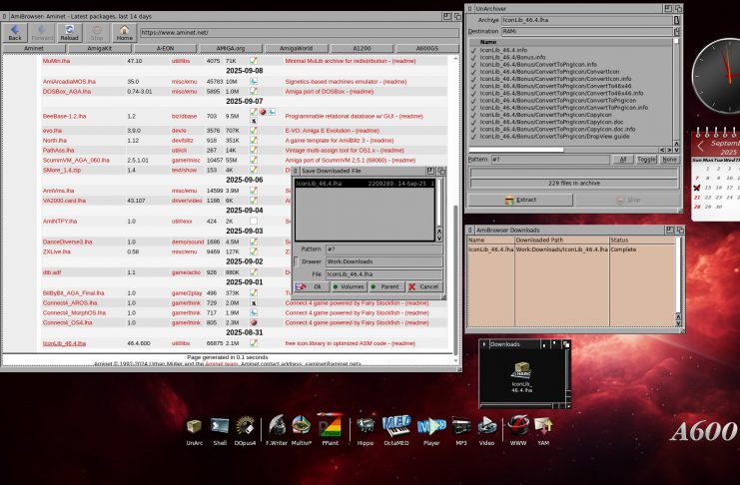This screenshot has width=740, height=485.
Task: Click scroll-down arrow in Save Downloaded File list
Action: pos(438,239)
